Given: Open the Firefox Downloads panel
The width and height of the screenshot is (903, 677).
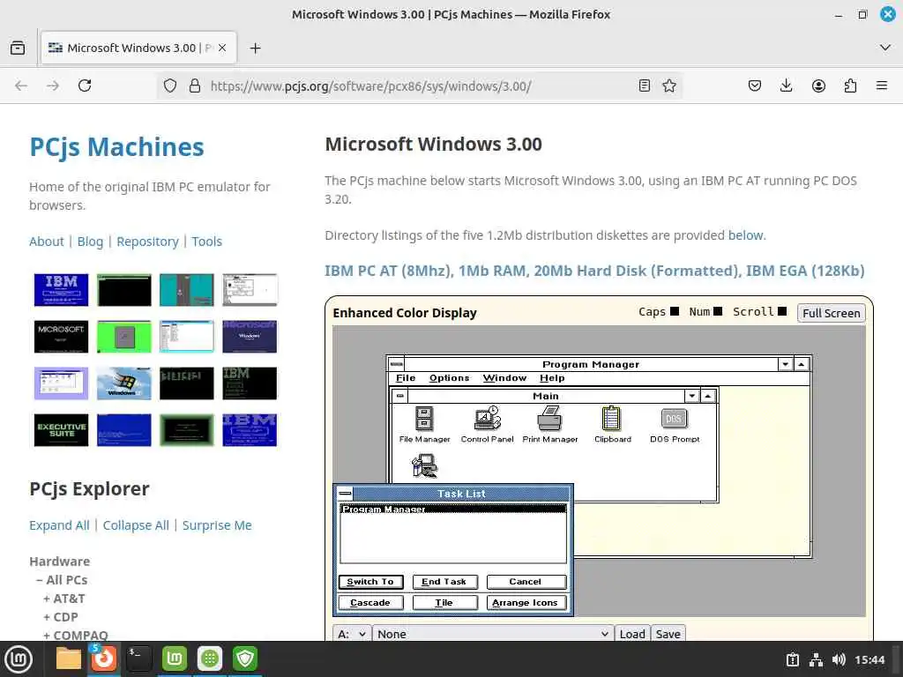Looking at the screenshot, I should tap(786, 86).
